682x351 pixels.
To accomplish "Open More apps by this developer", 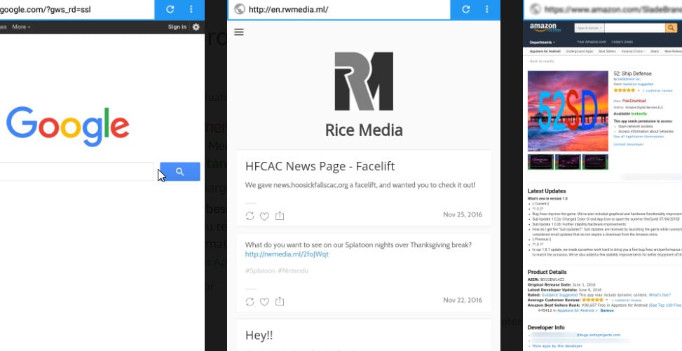I will [557, 346].
